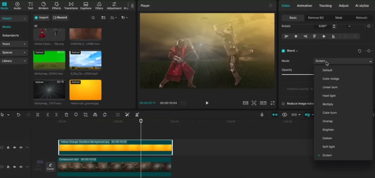375x178 pixels.
Task: Open the Captions panel
Action: (86, 5)
